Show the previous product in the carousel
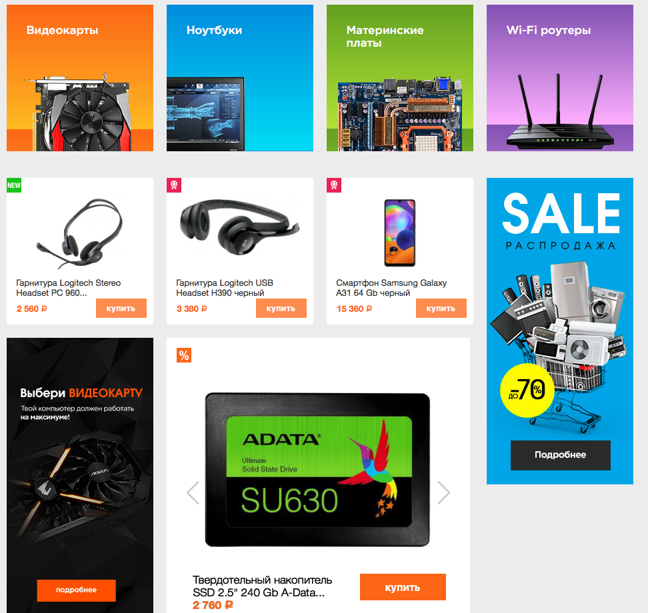Screen dimensions: 648x613 point(193,492)
